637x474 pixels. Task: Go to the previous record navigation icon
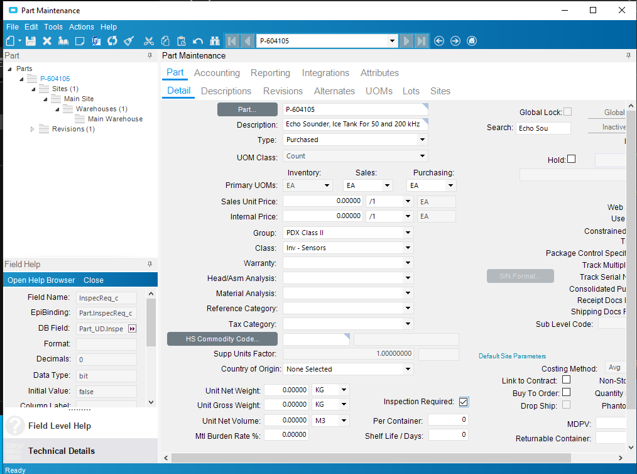pos(247,41)
